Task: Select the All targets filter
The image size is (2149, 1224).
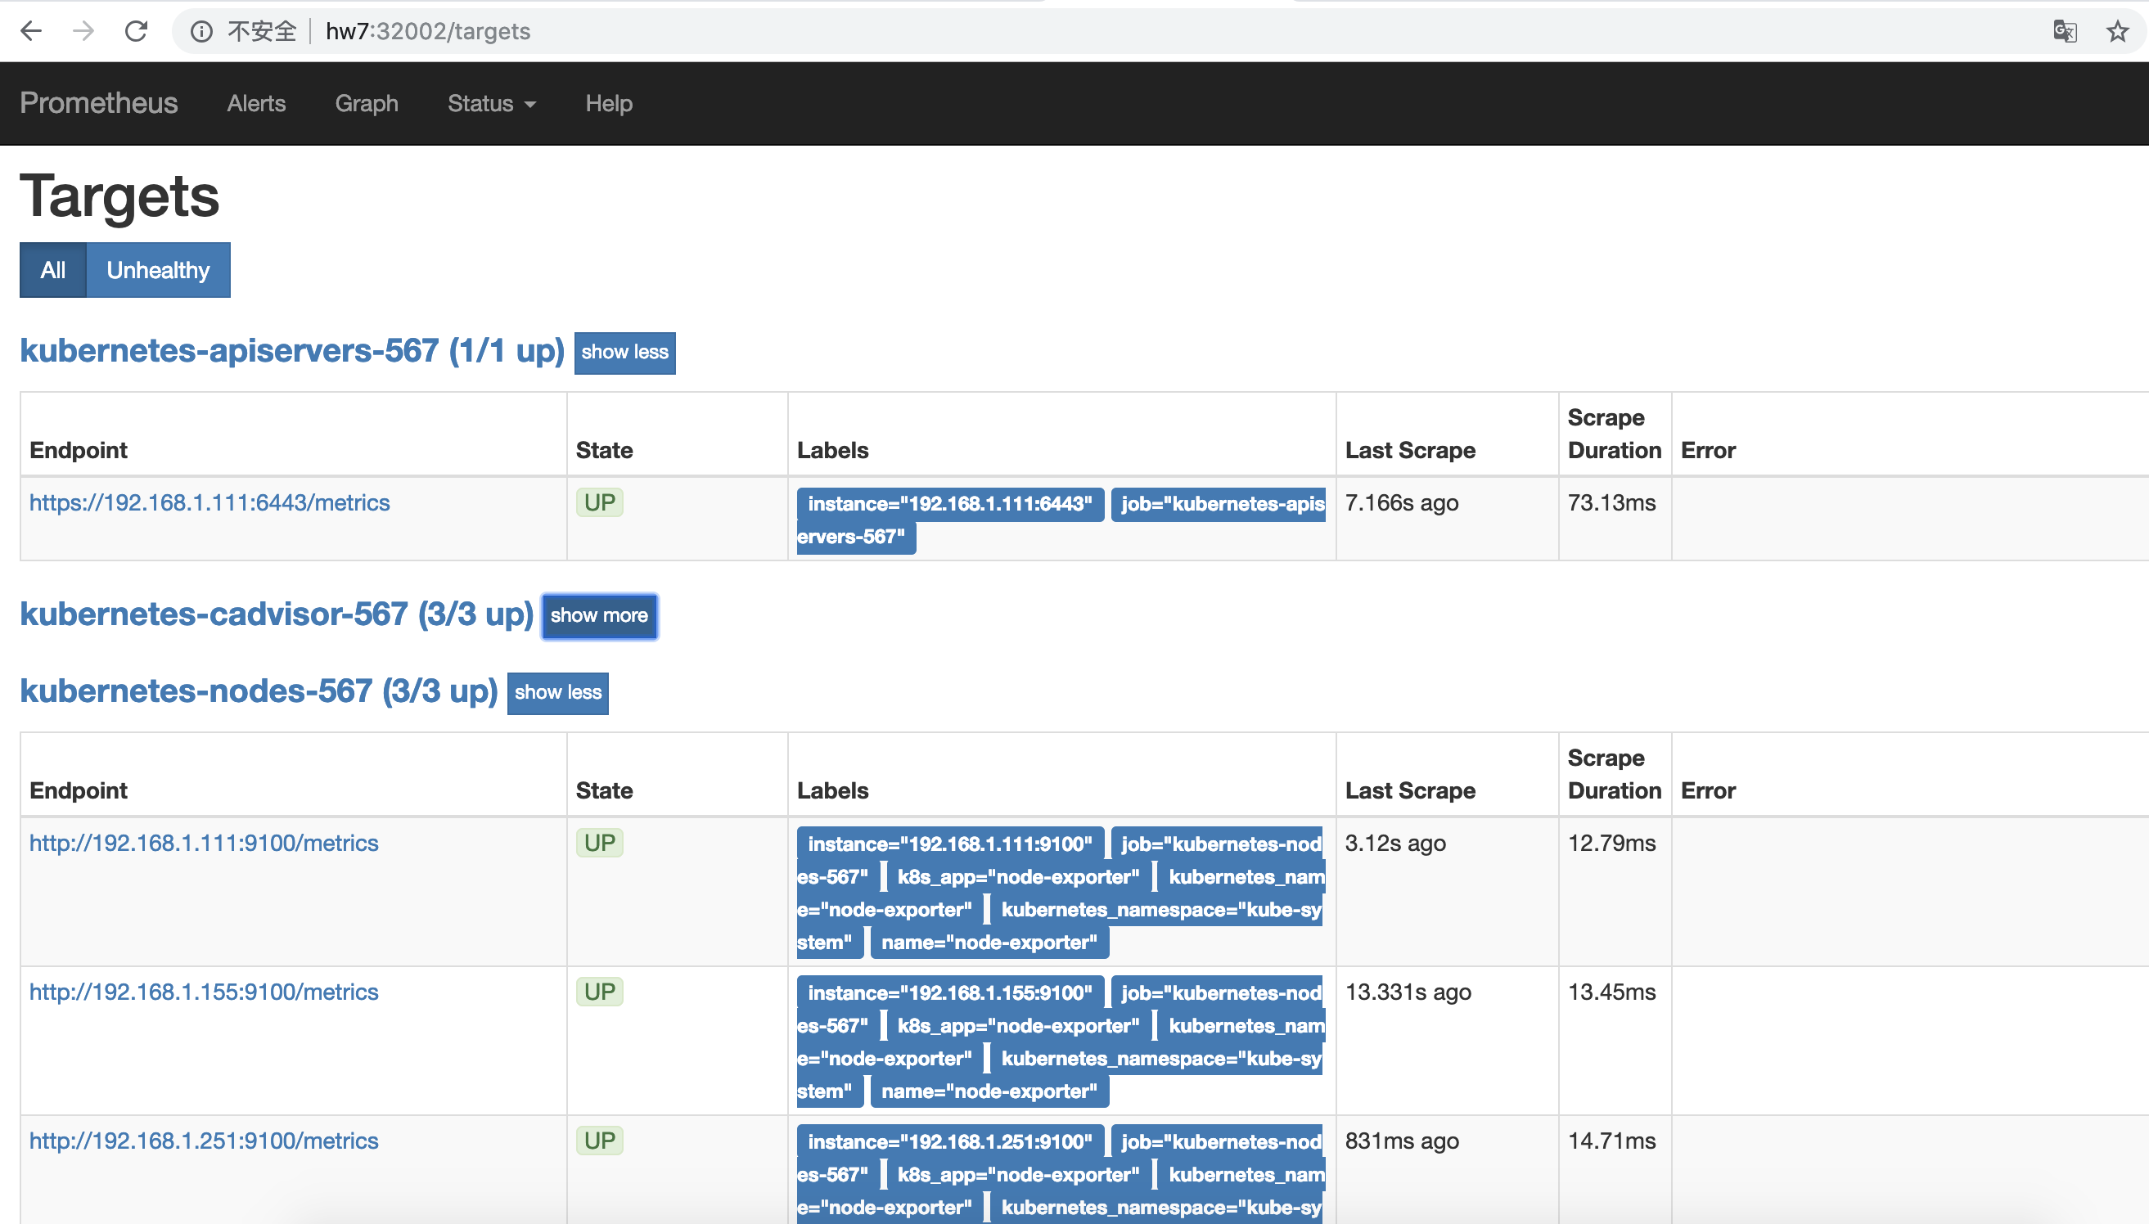Action: (53, 270)
